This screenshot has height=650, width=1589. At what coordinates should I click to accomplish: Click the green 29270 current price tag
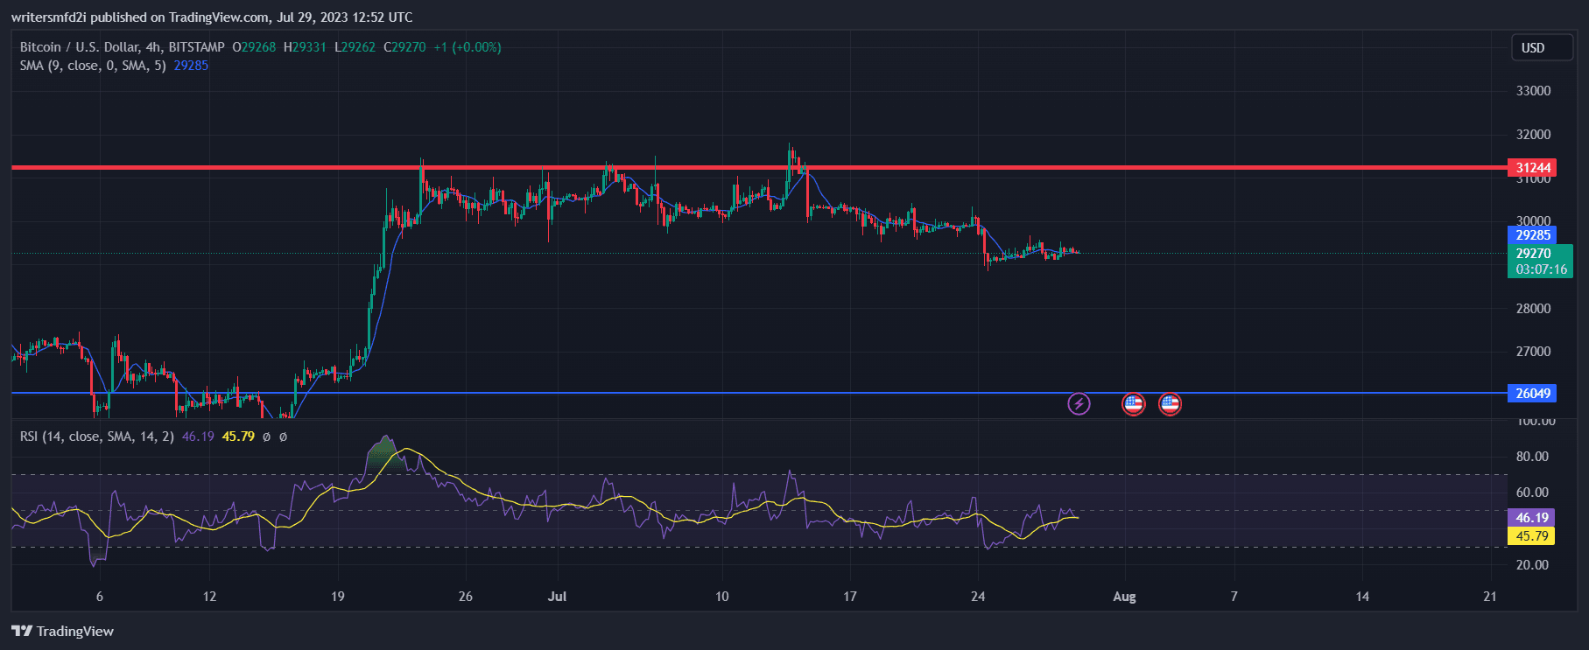point(1533,254)
